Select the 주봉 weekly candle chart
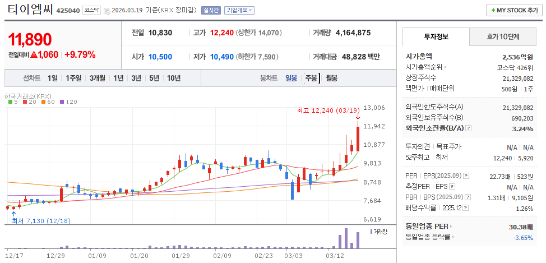Viewport: 546px width, 263px height. [x=311, y=78]
